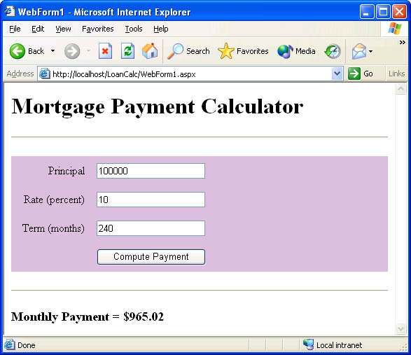This screenshot has height=355, width=411.
Task: Click the Principal input field
Action: tap(151, 171)
